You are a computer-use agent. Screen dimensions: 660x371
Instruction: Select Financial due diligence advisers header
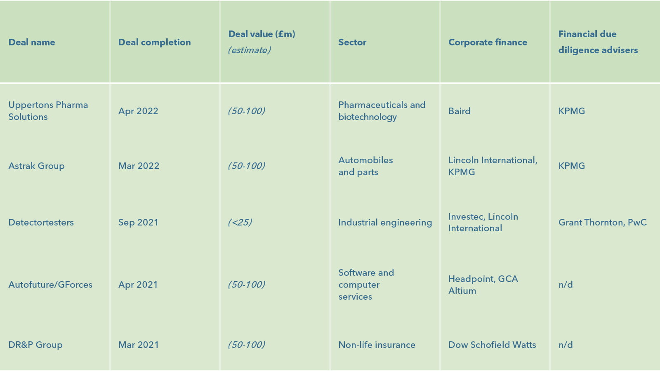(x=598, y=42)
